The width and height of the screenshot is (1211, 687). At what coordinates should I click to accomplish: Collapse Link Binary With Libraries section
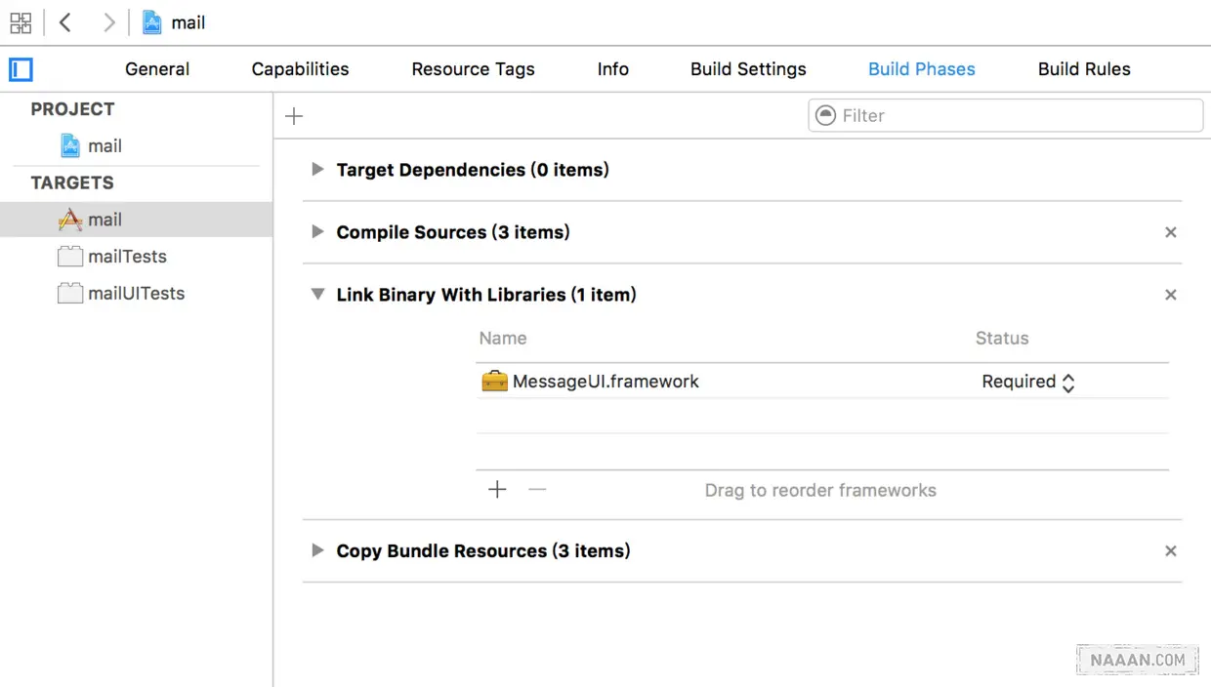click(x=317, y=295)
